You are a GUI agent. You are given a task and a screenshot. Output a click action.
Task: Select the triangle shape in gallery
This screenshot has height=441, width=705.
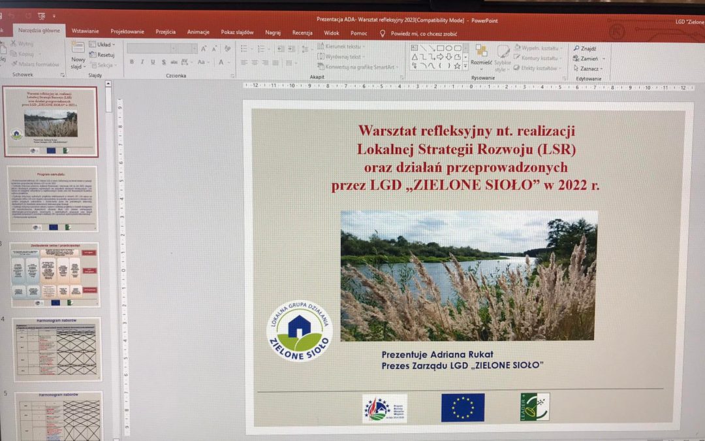(x=415, y=57)
